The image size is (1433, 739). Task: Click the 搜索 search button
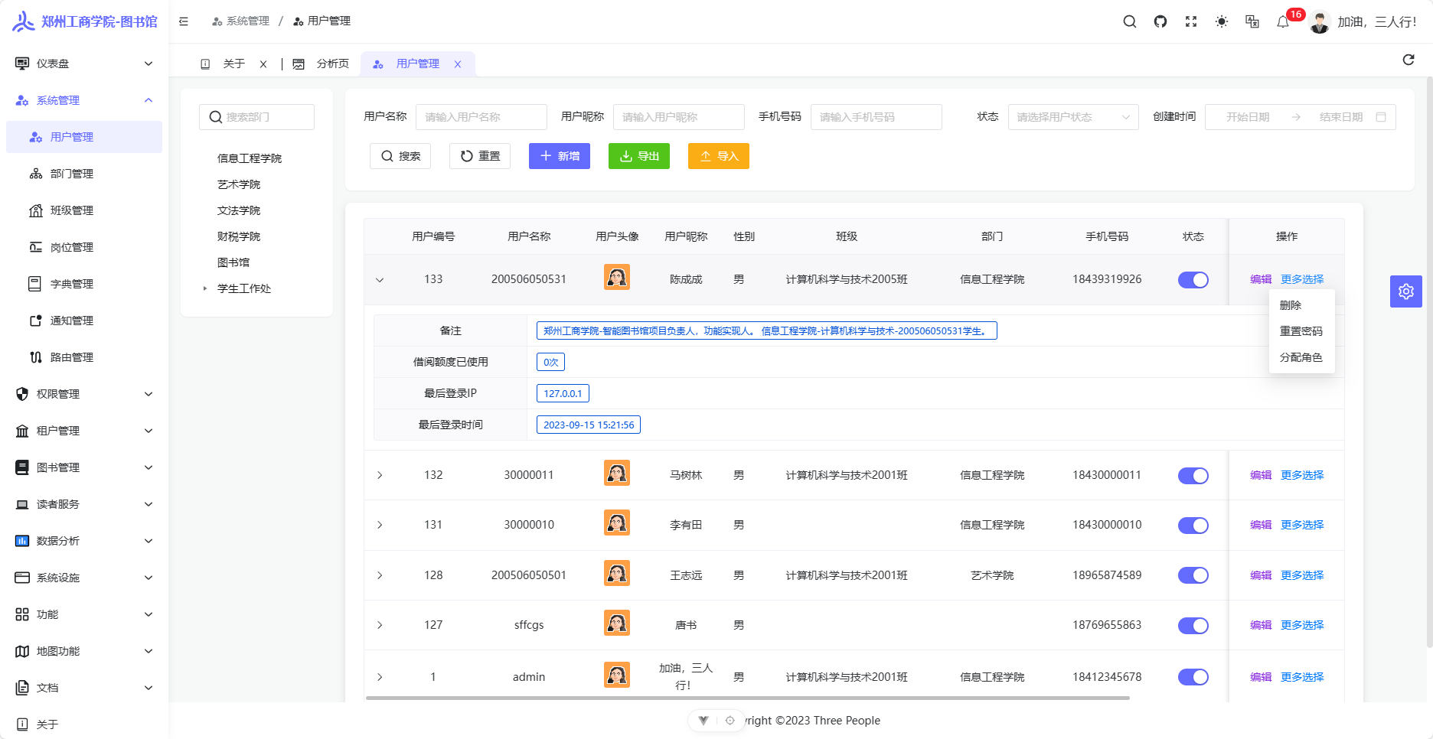(x=400, y=156)
